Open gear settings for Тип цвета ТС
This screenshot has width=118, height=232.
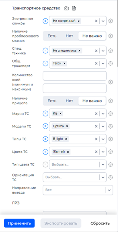[x=110, y=164]
